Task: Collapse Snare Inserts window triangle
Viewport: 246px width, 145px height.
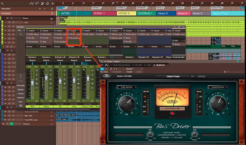Action: point(102,61)
